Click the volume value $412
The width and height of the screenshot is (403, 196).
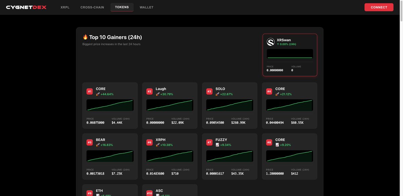click(x=295, y=174)
